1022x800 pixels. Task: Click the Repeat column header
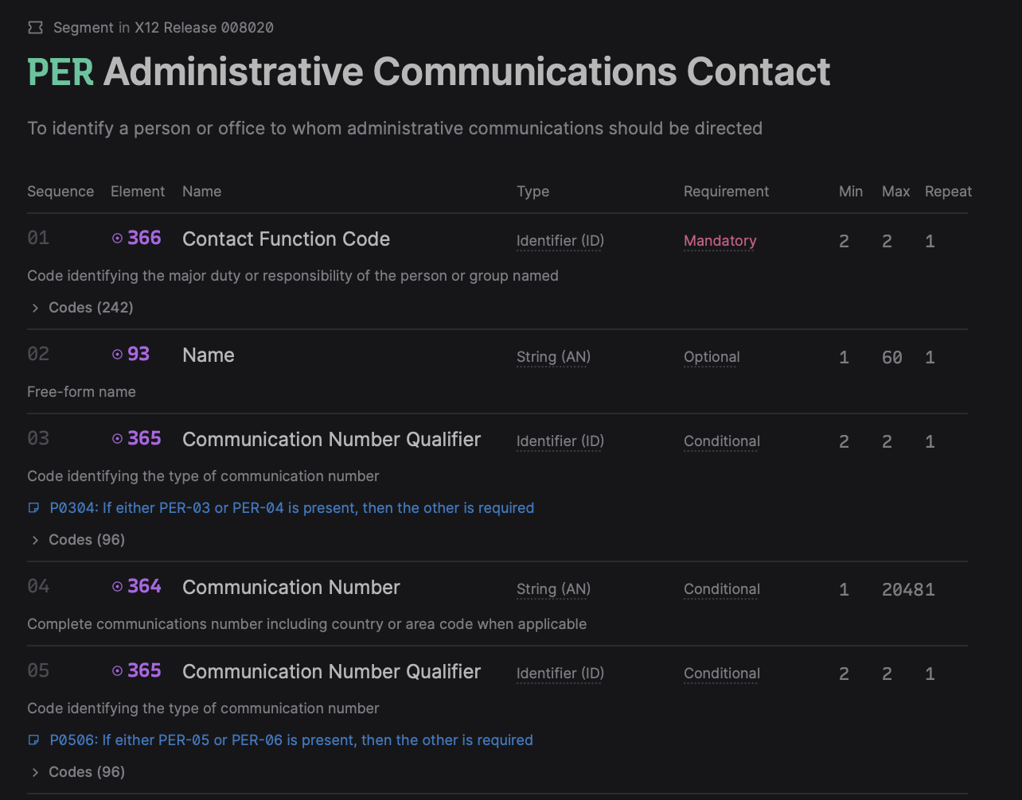tap(949, 192)
